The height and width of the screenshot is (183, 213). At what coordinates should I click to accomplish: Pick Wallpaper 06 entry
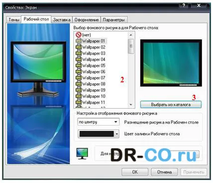click(x=94, y=71)
